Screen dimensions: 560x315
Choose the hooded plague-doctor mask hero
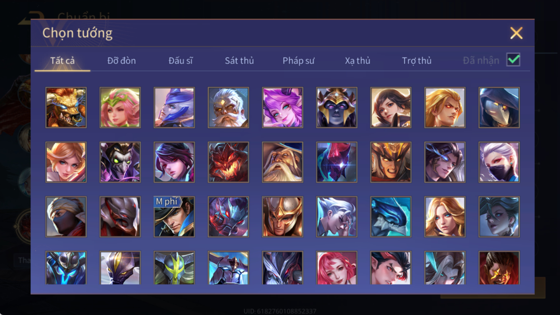coord(499,108)
